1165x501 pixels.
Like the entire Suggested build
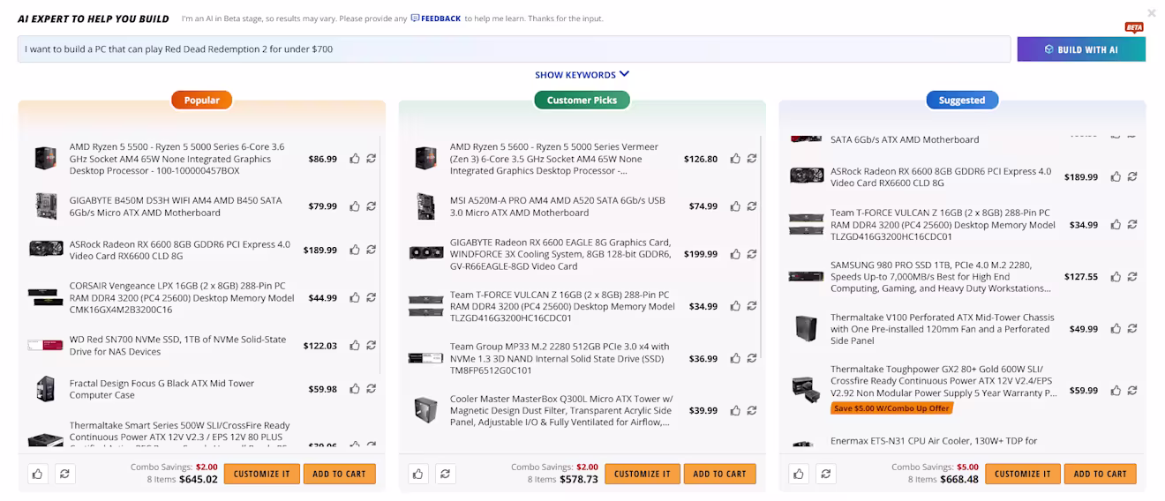pos(798,474)
